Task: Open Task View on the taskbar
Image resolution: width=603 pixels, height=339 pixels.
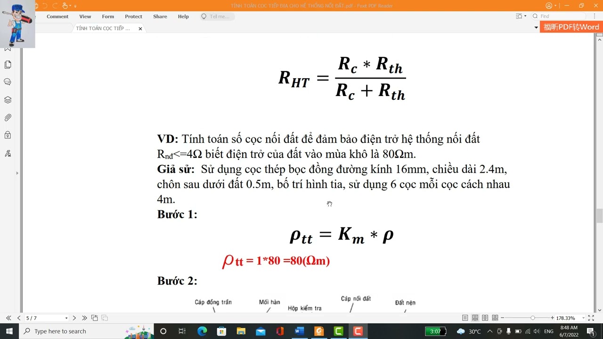Action: [182, 331]
